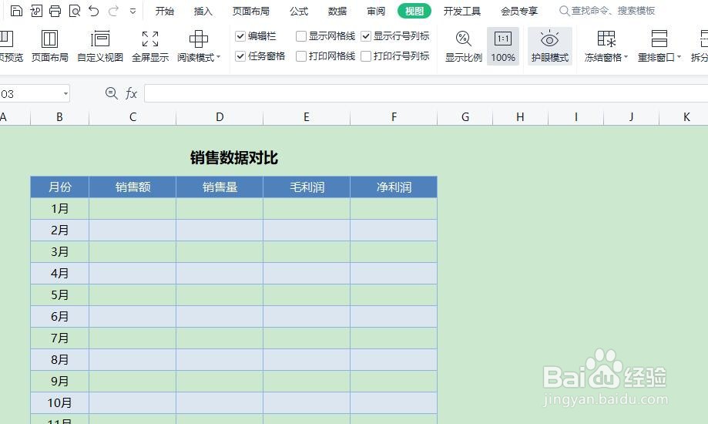Click the 销售量 header cell
The width and height of the screenshot is (708, 424).
click(x=220, y=187)
